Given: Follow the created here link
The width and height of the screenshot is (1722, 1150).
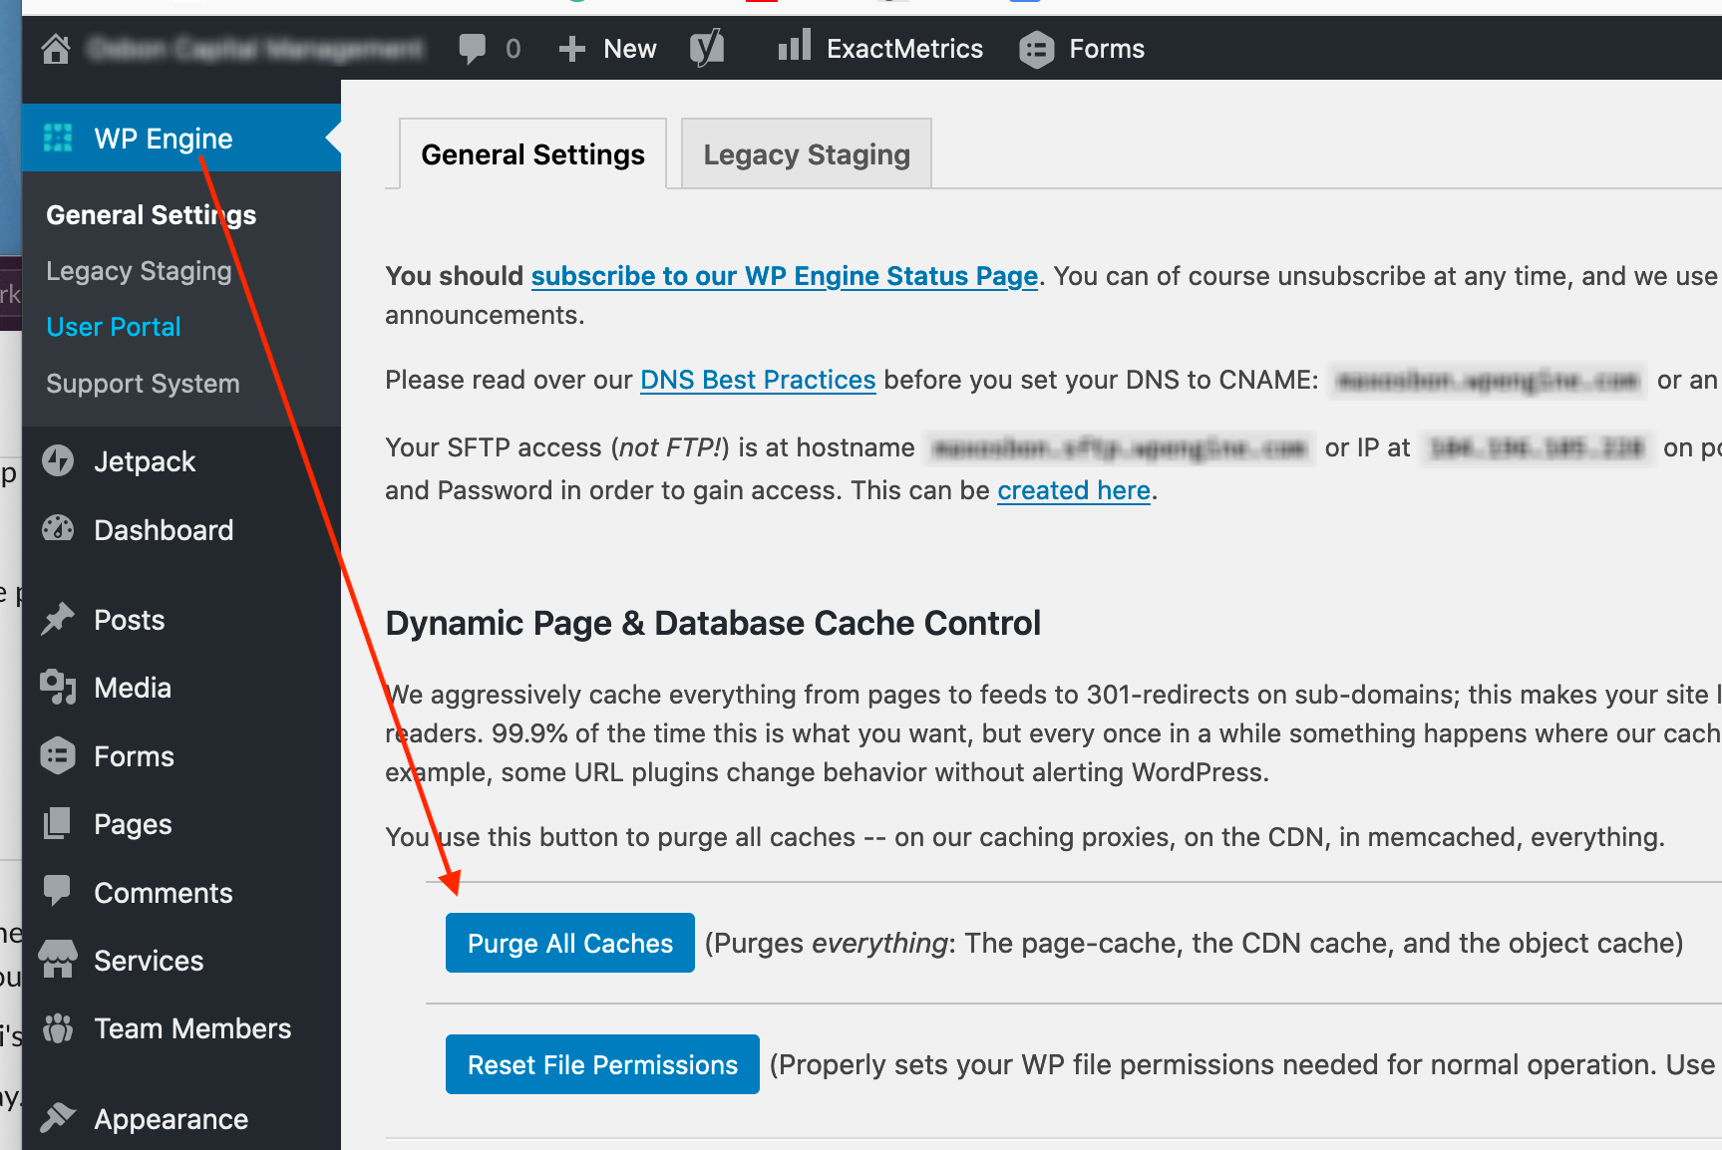Looking at the screenshot, I should pos(1074,490).
